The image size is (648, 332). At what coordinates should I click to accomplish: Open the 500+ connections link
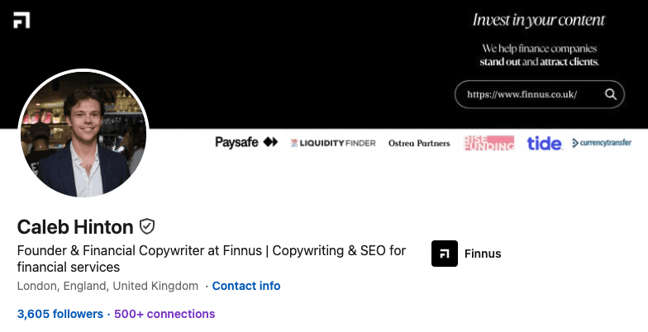pyautogui.click(x=164, y=314)
